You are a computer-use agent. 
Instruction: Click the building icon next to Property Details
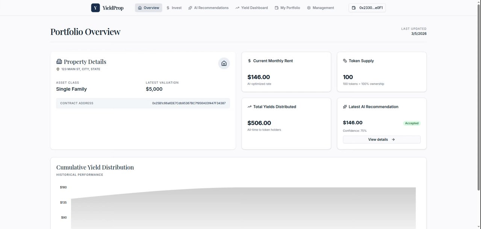click(x=59, y=61)
